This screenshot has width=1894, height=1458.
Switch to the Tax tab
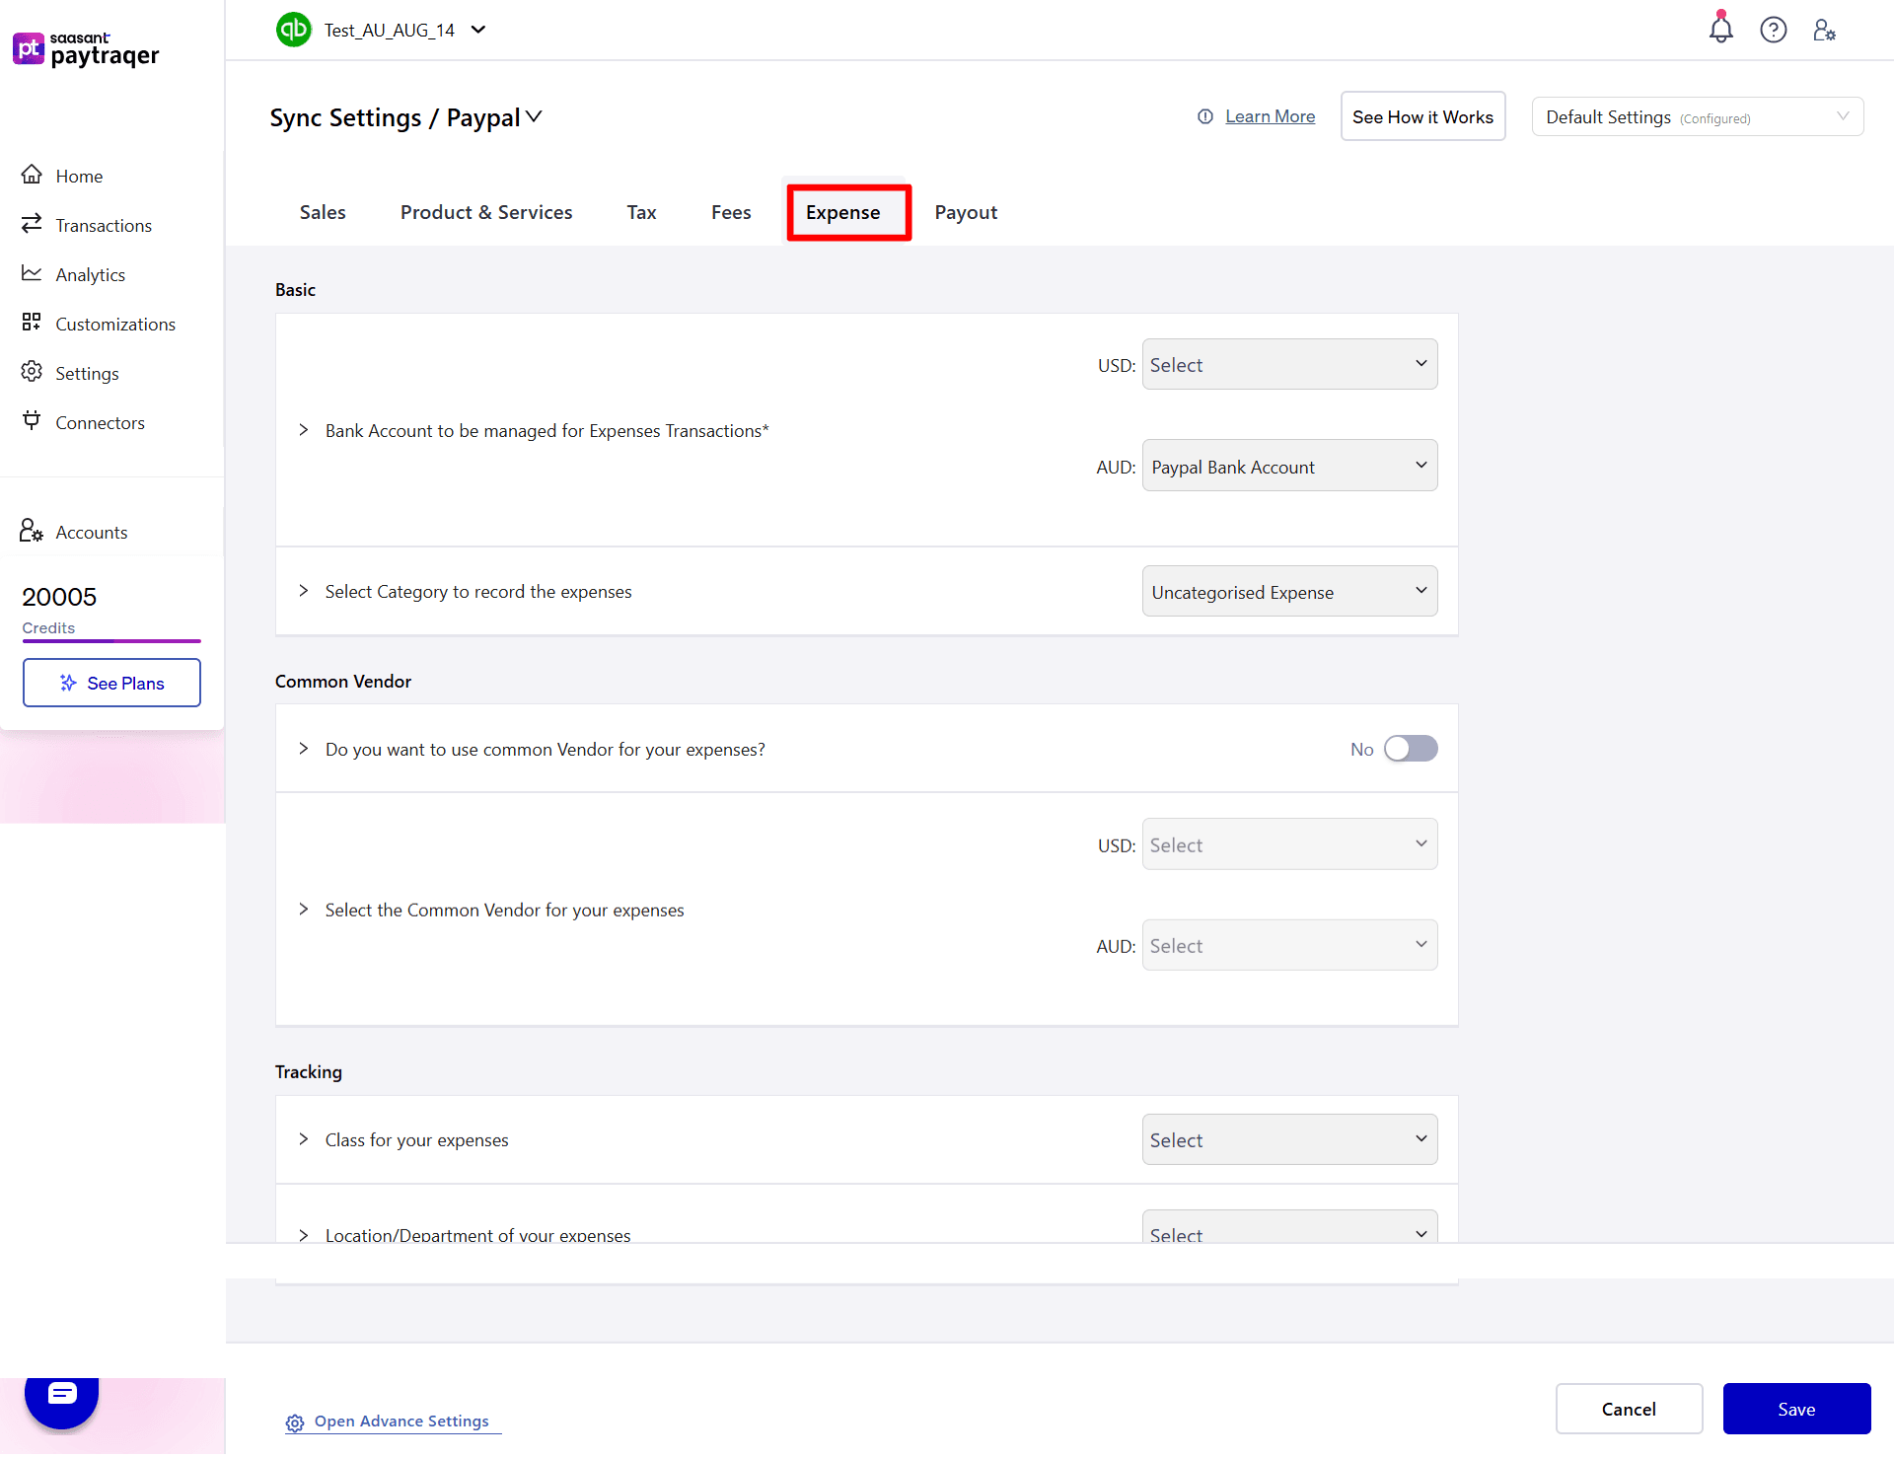click(x=641, y=212)
